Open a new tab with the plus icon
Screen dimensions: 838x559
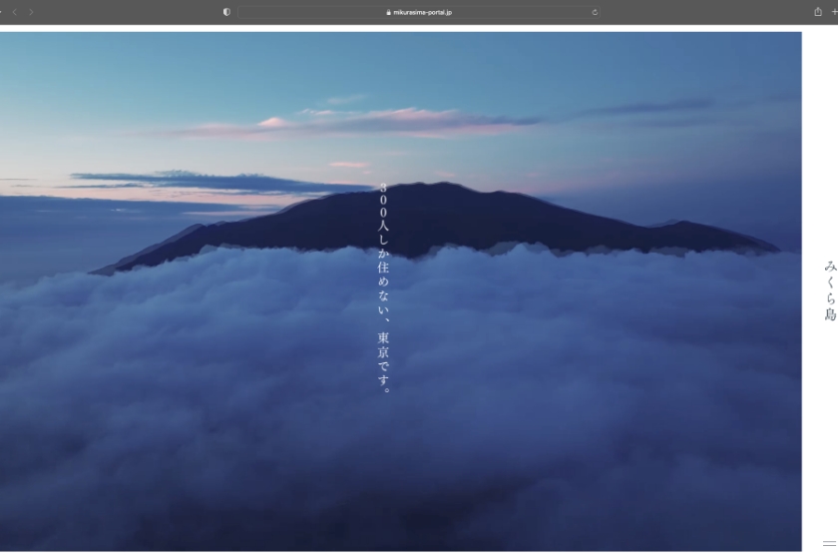tap(834, 11)
